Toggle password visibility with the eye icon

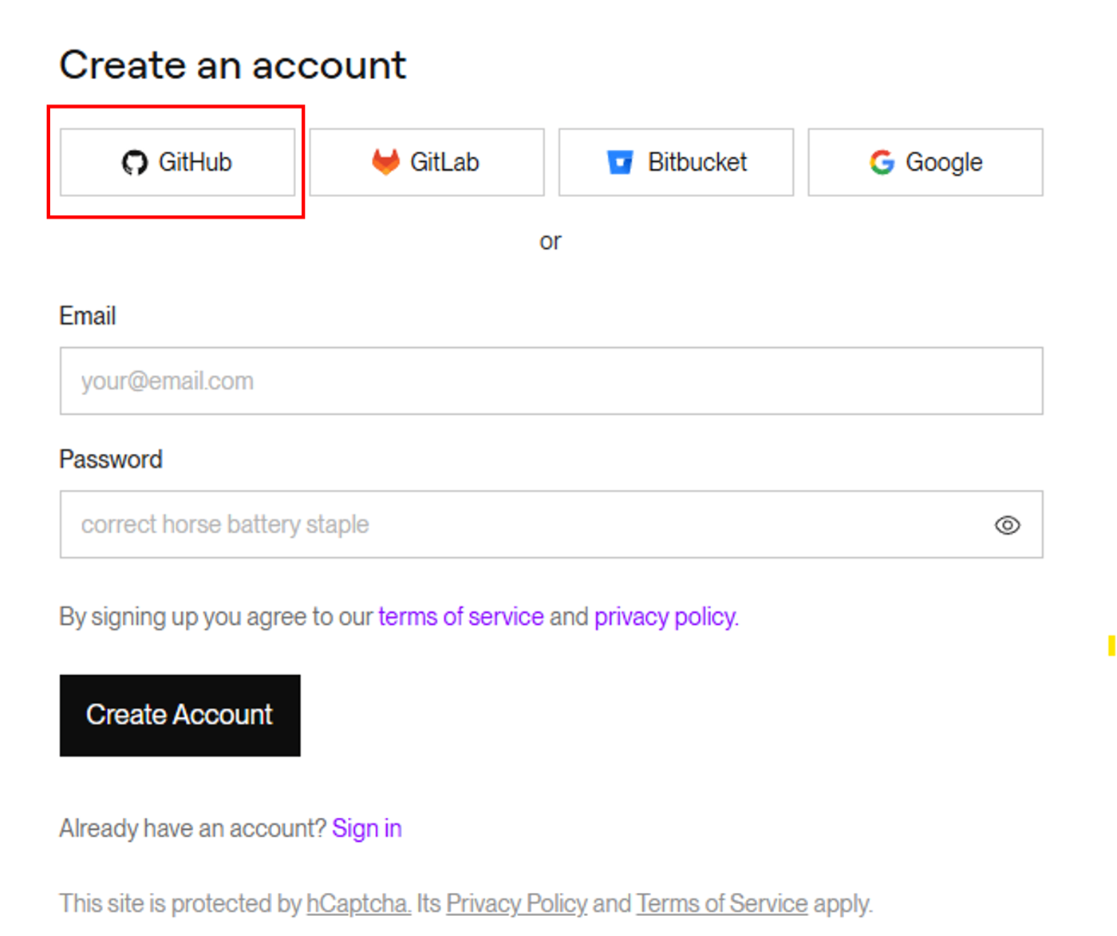pos(1007,525)
